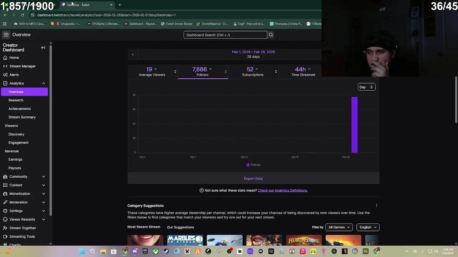Expand the Moderation section

click(x=44, y=202)
